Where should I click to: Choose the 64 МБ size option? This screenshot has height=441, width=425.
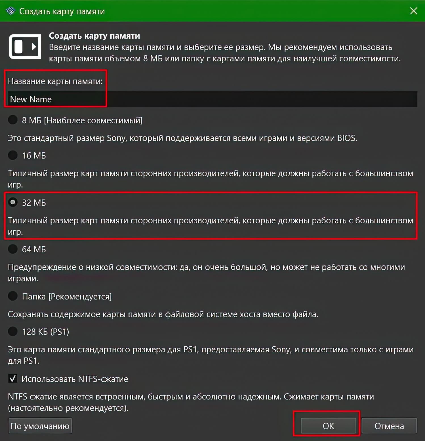(12, 249)
